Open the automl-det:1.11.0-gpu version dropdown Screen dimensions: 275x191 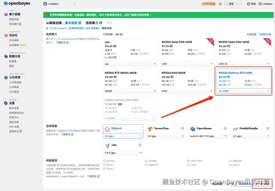(x=208, y=136)
